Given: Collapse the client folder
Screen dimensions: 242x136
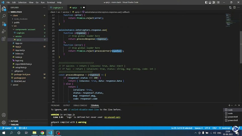Looking at the screenshot, I should point(15,15).
